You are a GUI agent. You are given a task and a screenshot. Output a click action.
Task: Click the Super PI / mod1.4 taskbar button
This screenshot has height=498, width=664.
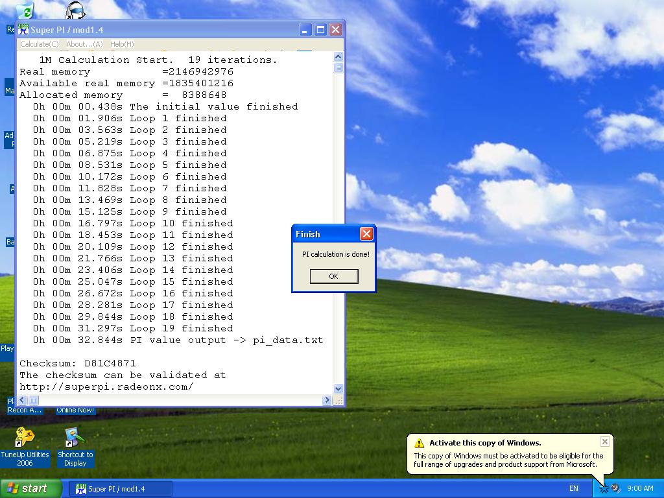click(x=121, y=489)
